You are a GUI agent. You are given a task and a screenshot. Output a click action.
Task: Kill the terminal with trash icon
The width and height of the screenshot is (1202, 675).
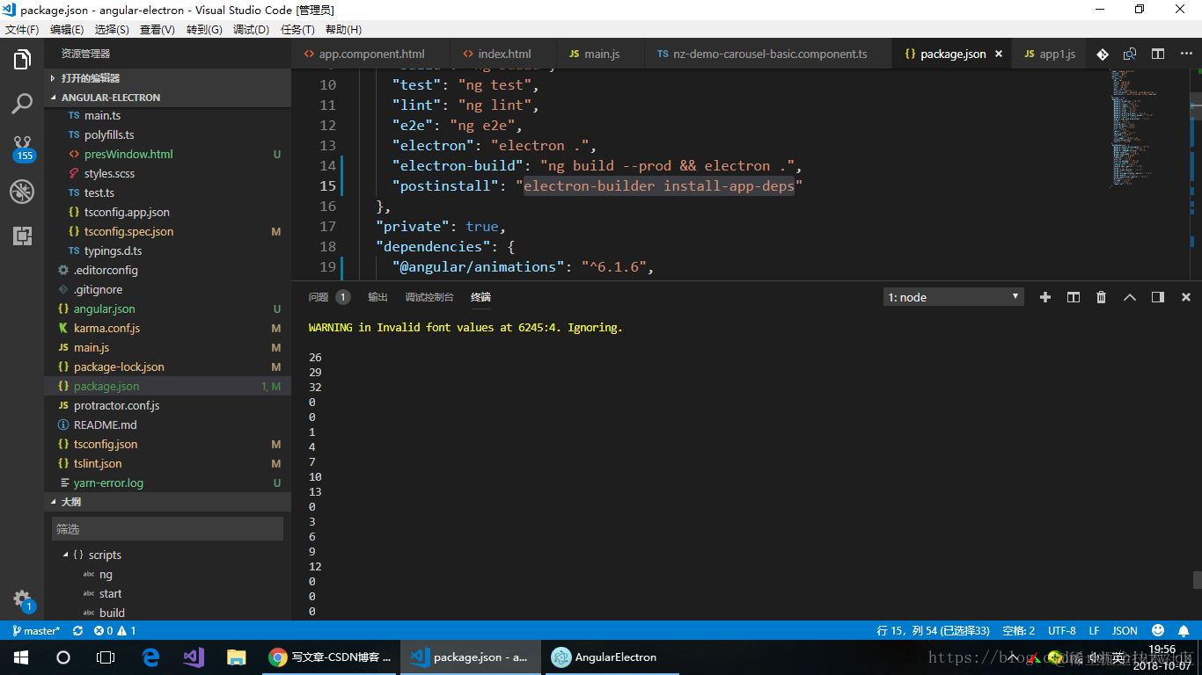[x=1101, y=297]
